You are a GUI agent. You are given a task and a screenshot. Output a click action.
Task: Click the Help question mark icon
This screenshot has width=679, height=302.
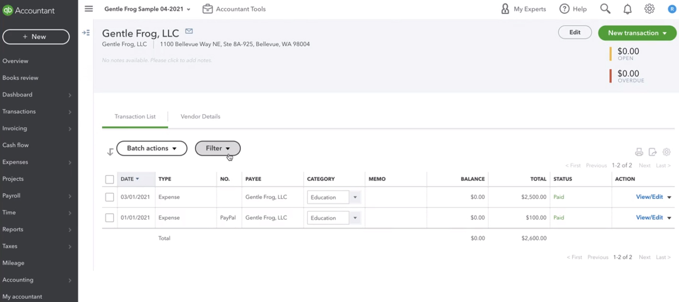tap(565, 9)
